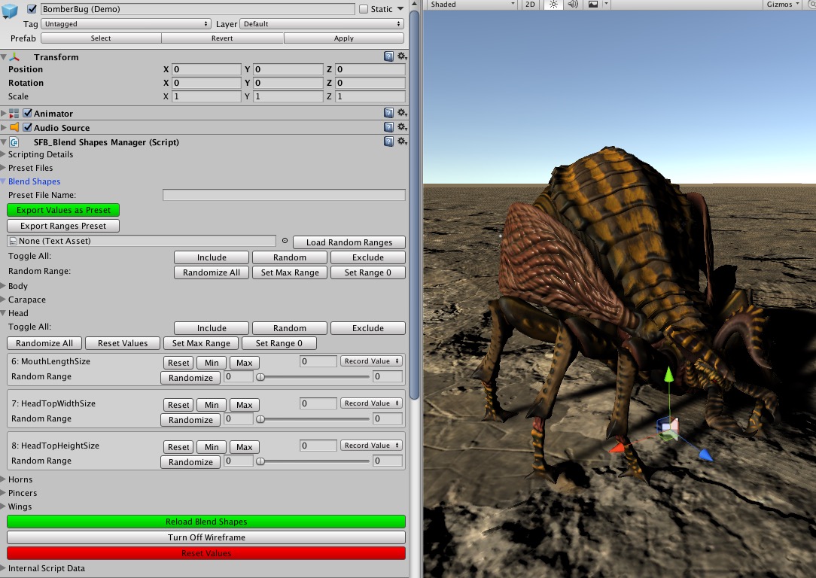Toggle the Animator enabled checkbox

pyautogui.click(x=28, y=113)
